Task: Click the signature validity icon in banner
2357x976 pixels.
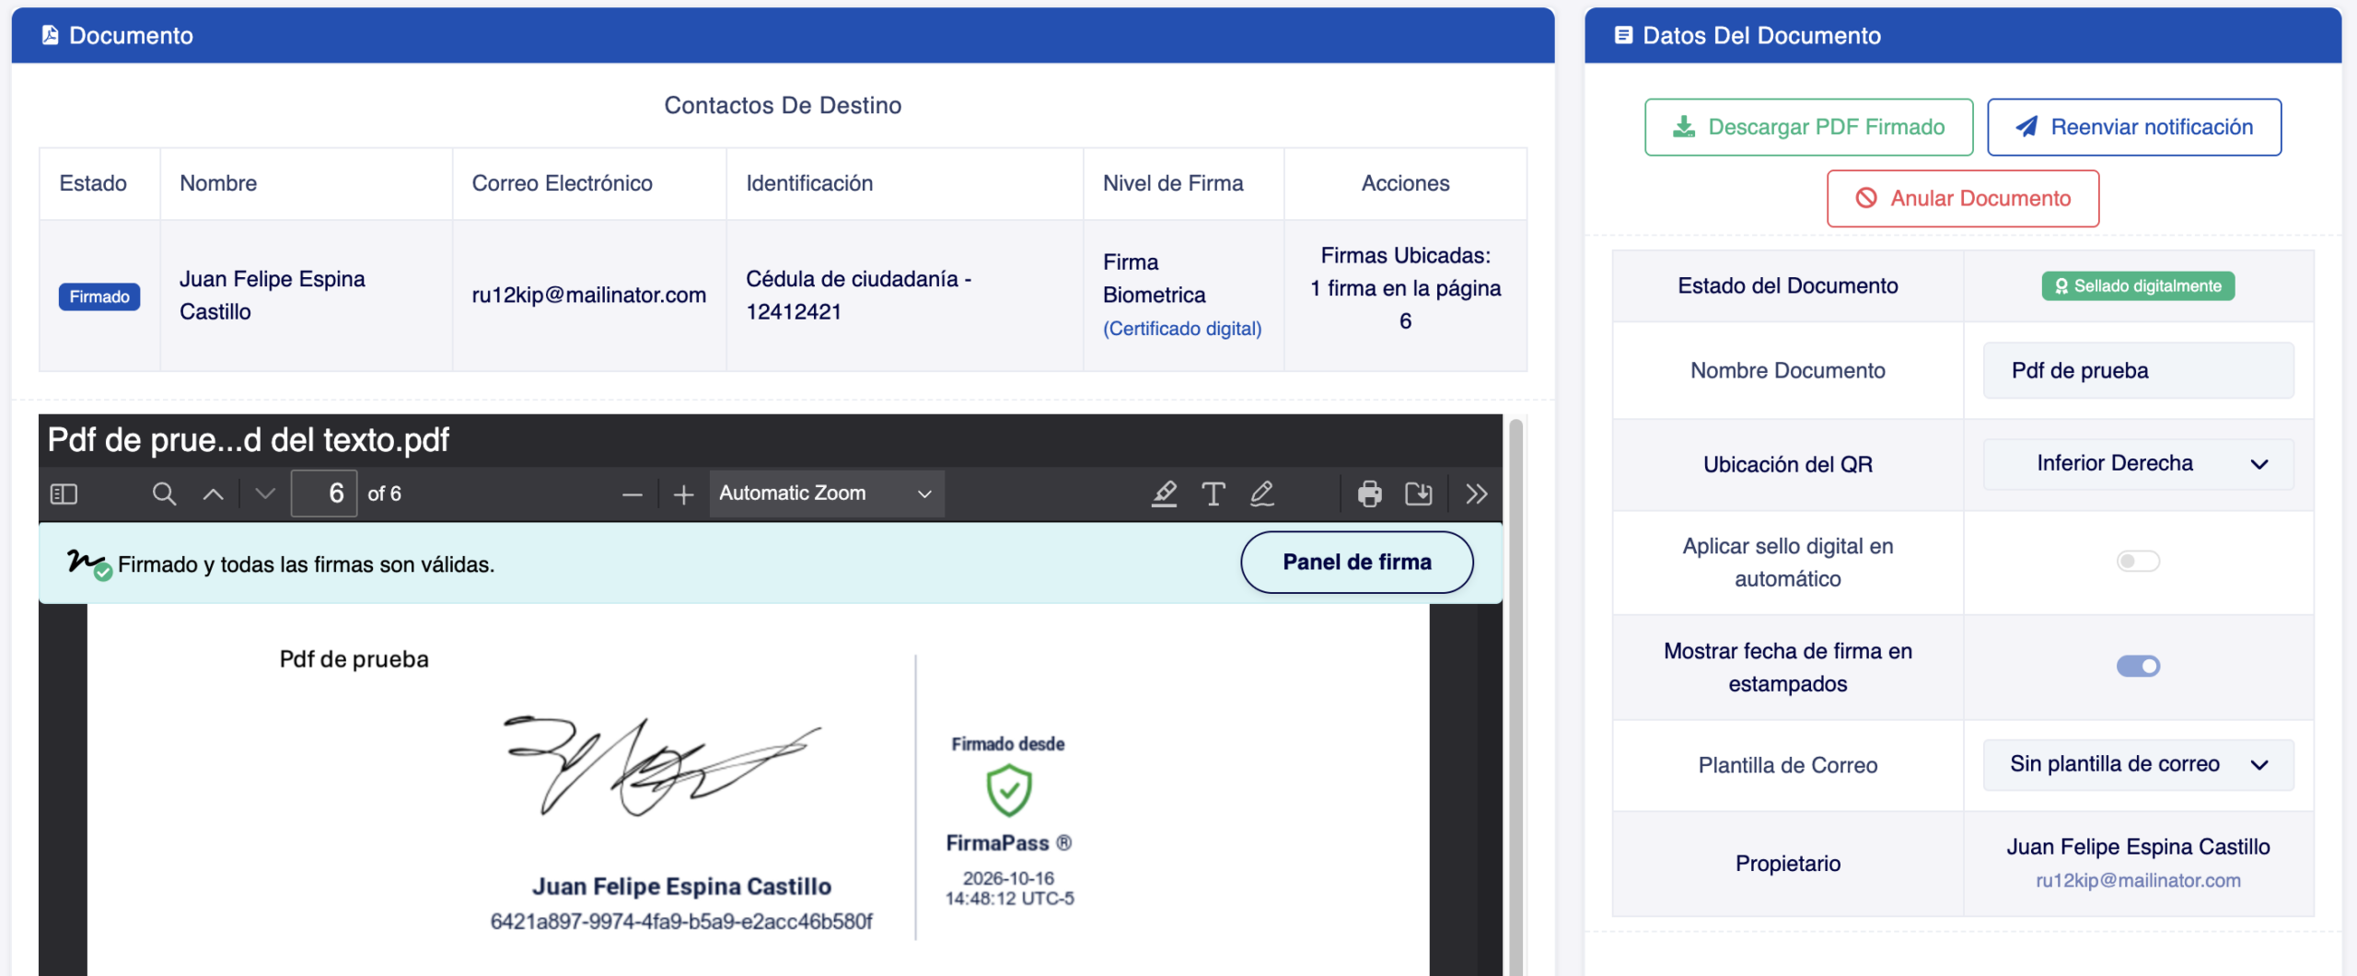Action: click(88, 564)
